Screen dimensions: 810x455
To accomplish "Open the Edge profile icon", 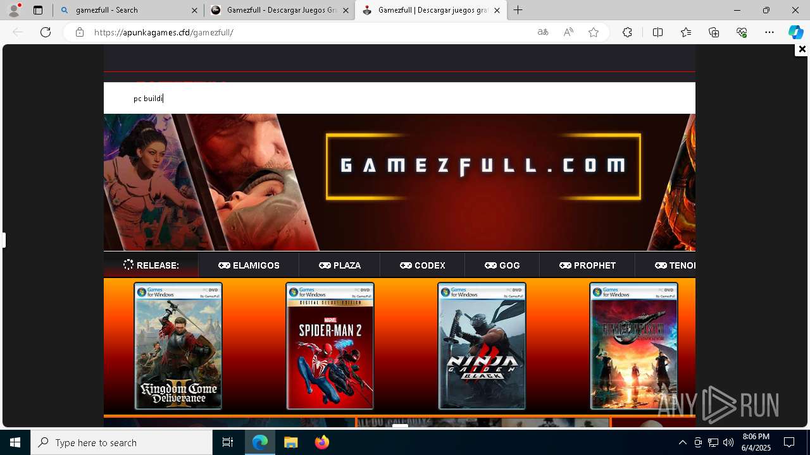I will point(14,10).
